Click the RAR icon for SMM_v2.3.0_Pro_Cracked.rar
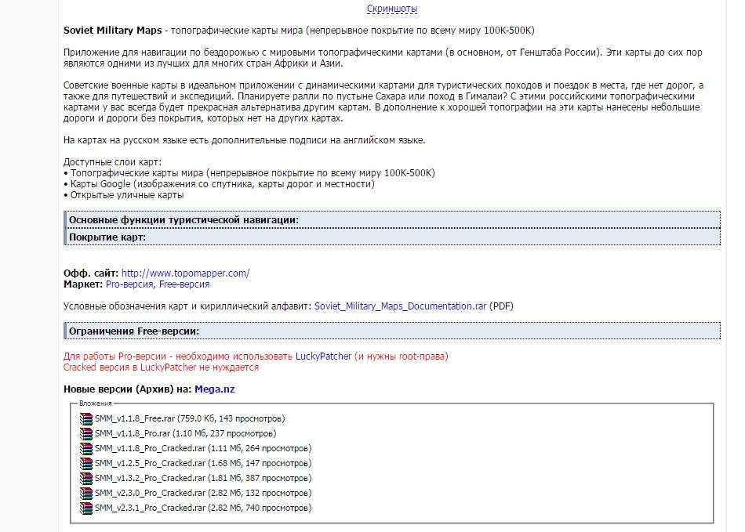This screenshot has width=745, height=532. (x=86, y=493)
